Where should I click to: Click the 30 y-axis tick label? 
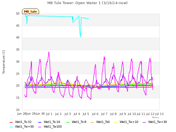pos(18,62)
